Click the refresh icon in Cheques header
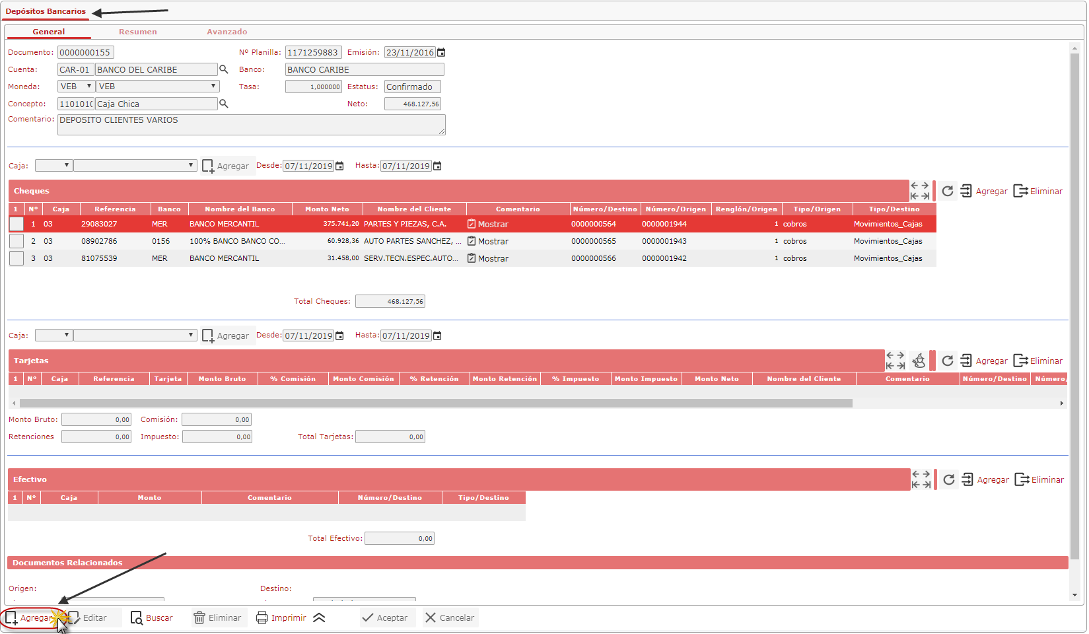1089x634 pixels. 948,191
